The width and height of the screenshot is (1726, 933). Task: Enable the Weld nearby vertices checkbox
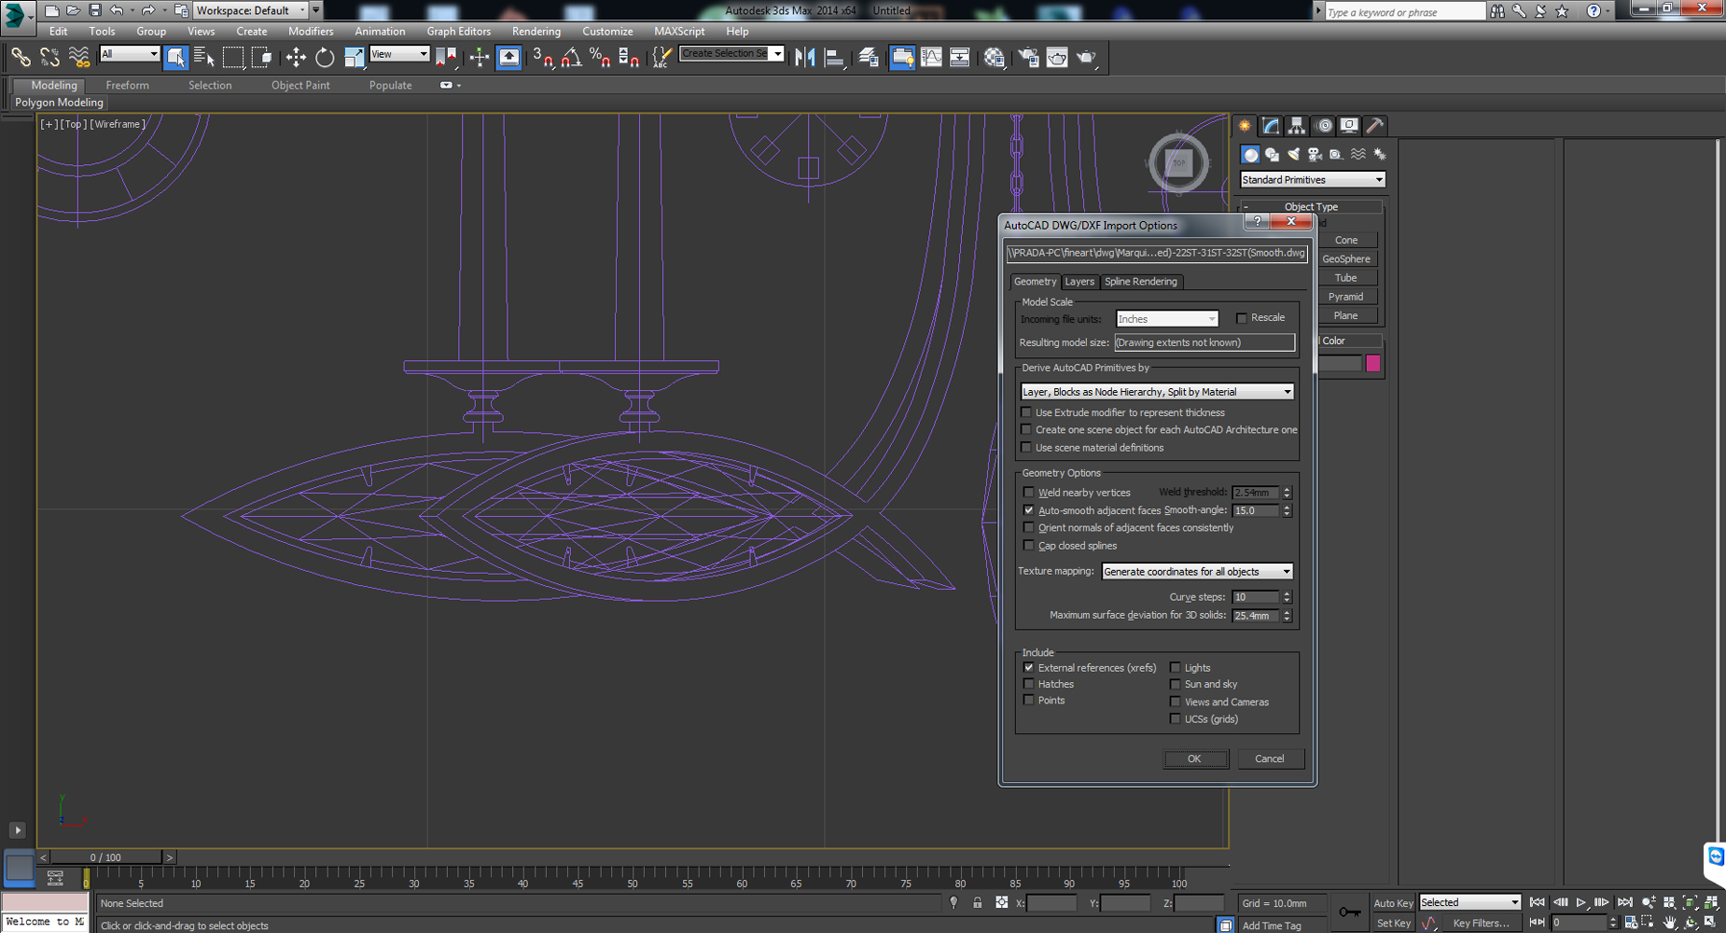[x=1028, y=492]
